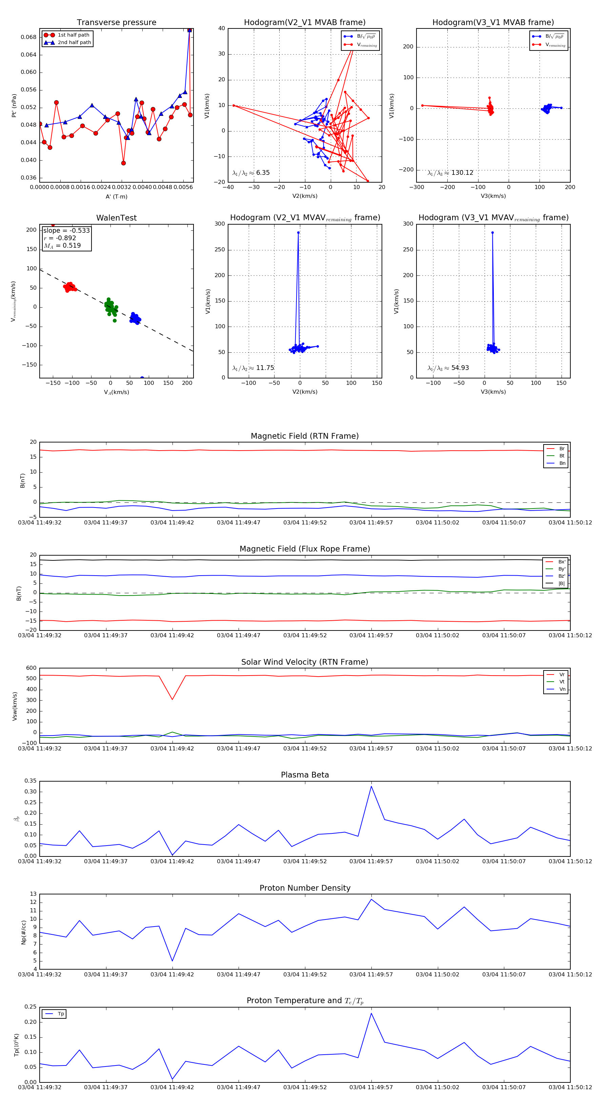The height and width of the screenshot is (1118, 610).
Task: Click the 'Vn' legend entry
Action: pos(556,689)
